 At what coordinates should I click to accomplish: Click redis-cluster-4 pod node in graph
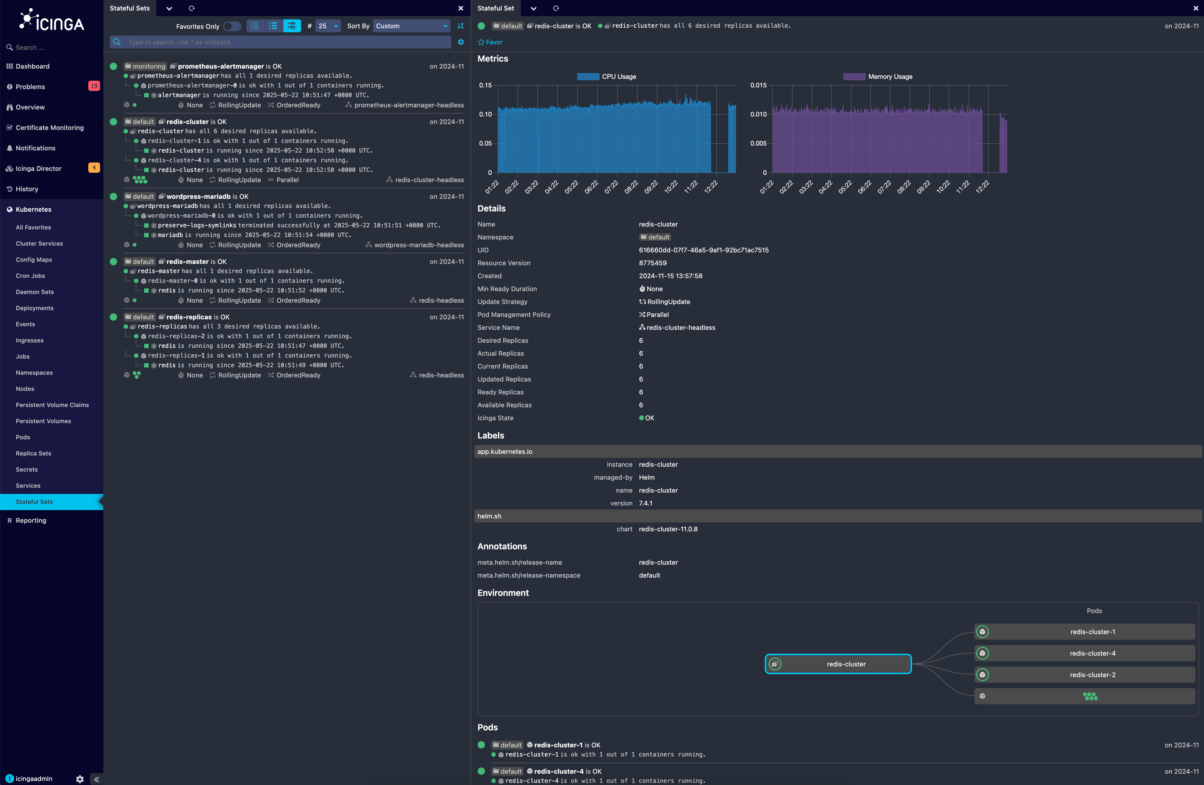1085,653
